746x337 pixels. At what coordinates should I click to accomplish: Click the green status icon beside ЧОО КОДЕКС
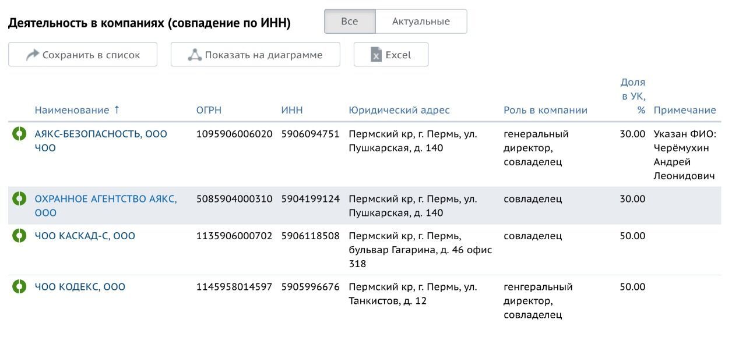pos(19,287)
